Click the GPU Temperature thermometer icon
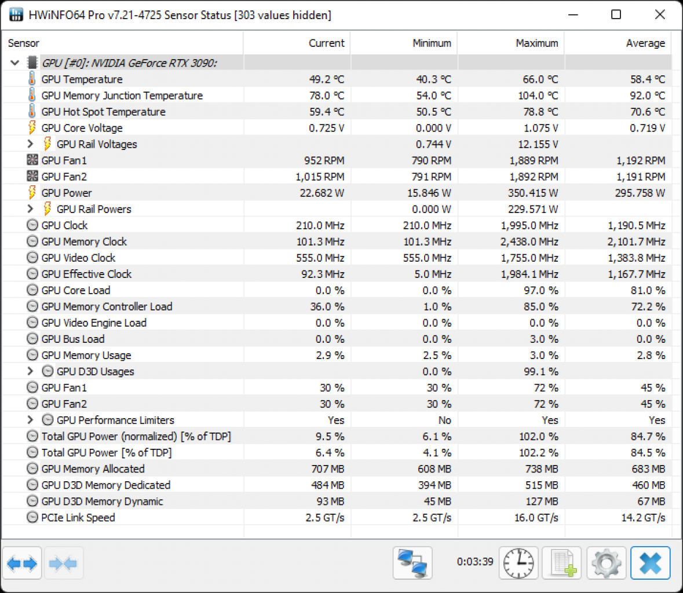 32,79
